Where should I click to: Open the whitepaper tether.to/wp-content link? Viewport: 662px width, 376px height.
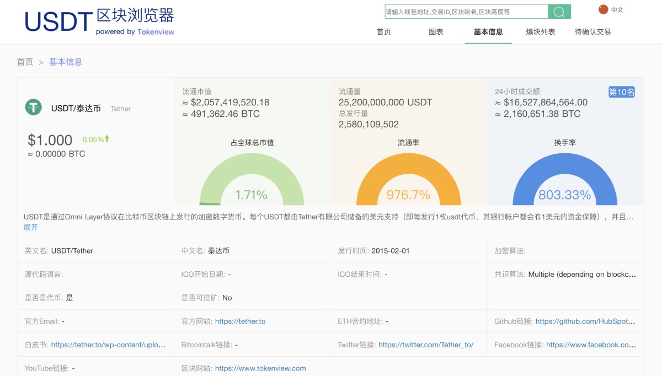click(x=108, y=345)
